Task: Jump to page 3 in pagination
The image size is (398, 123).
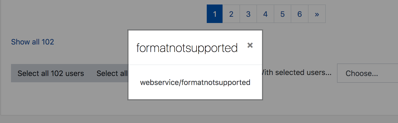Action: 248,14
